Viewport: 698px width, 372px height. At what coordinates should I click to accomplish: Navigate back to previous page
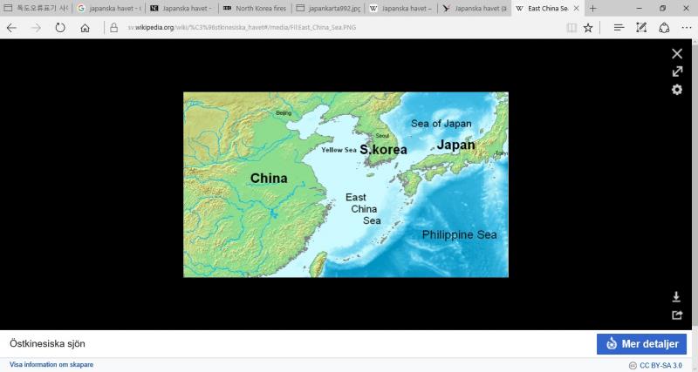pyautogui.click(x=11, y=28)
